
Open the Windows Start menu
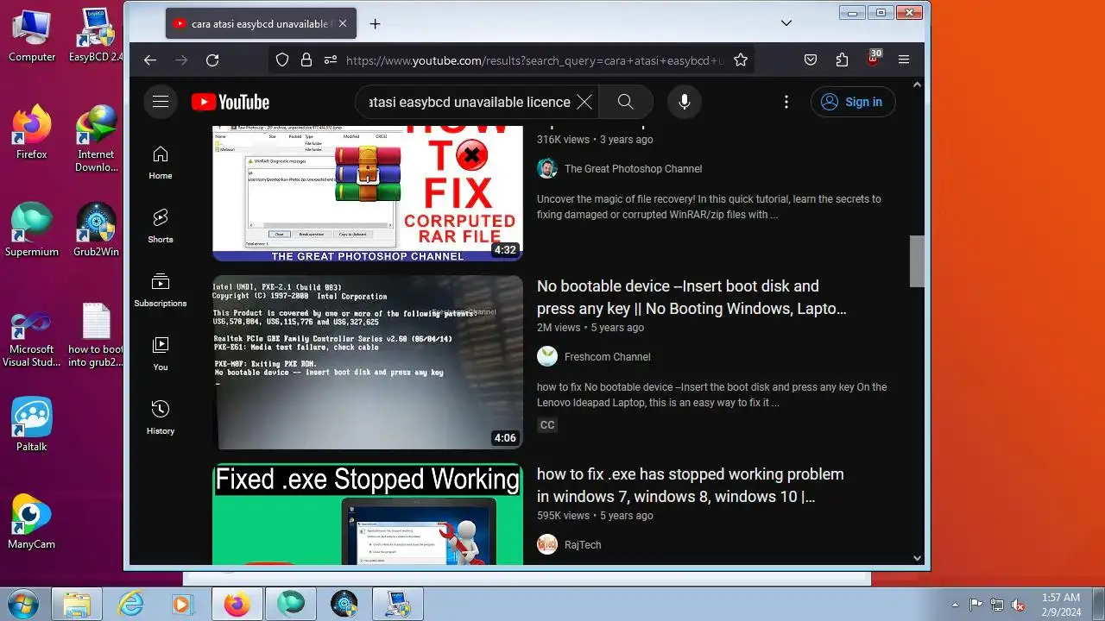point(23,604)
